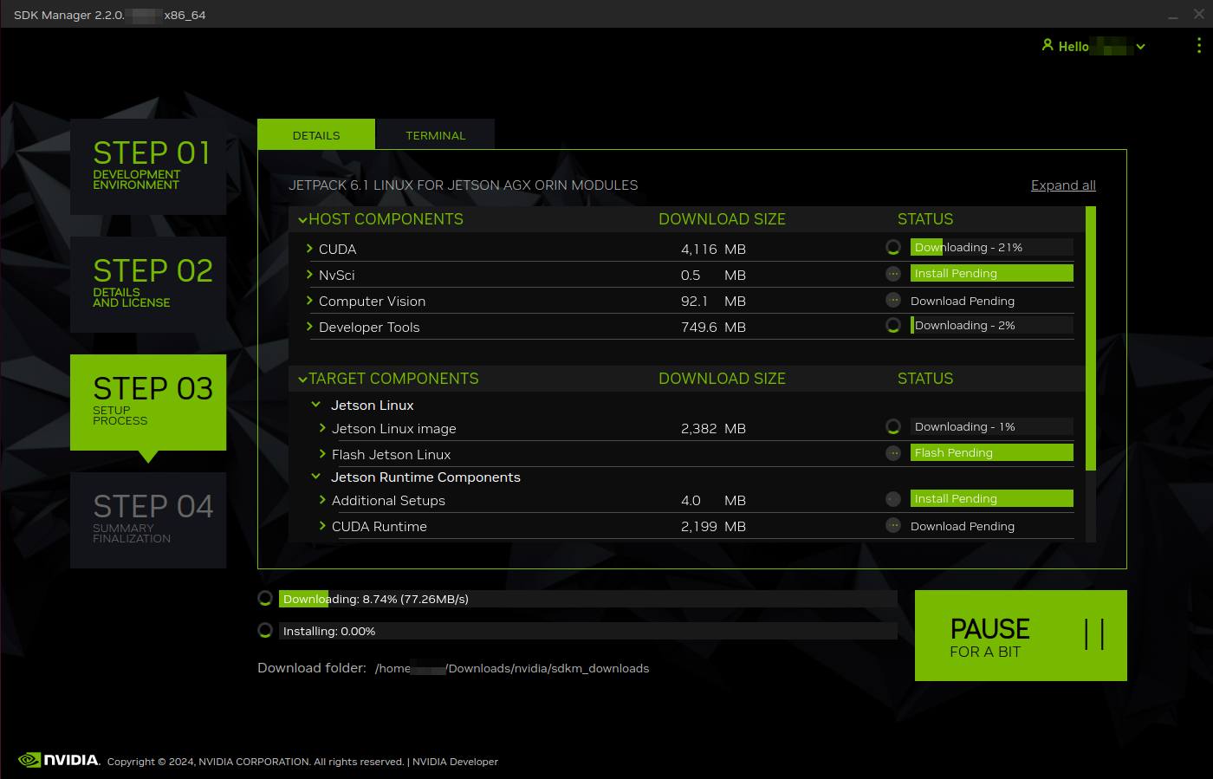Screen dimensions: 1213x779
Task: Click the NvSci 0.5 MB size value
Action: [x=713, y=275]
